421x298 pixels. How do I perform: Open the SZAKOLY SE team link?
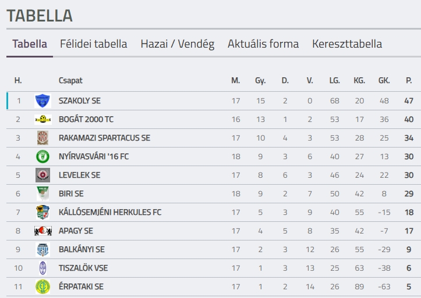[80, 100]
